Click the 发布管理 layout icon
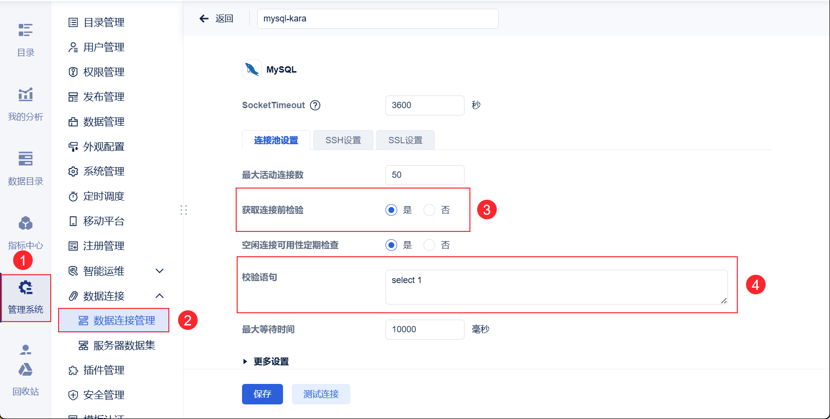830x419 pixels. click(73, 97)
